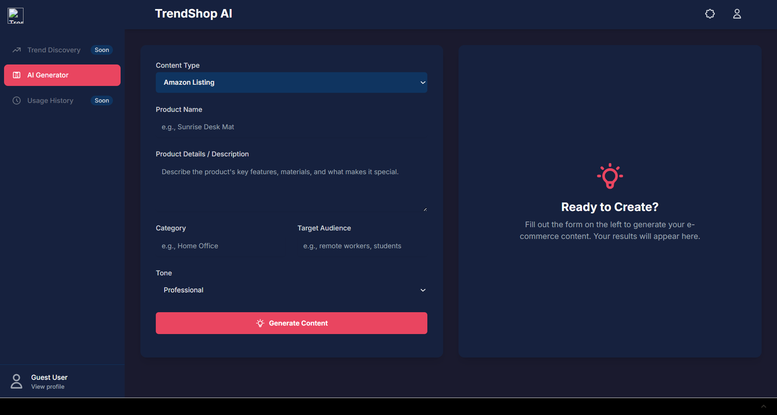Image resolution: width=777 pixels, height=415 pixels.
Task: Click the Usage History clock icon
Action: 17,101
